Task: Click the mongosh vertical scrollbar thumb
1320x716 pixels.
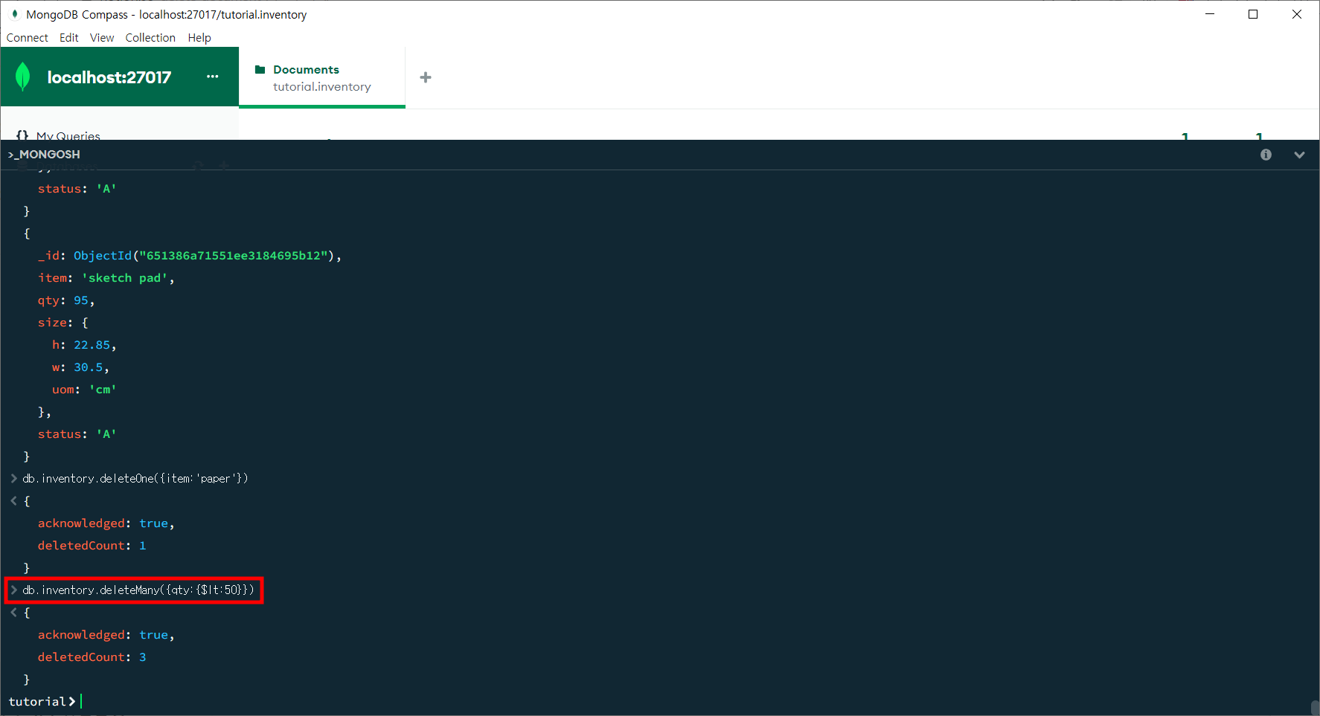Action: coord(1315,707)
